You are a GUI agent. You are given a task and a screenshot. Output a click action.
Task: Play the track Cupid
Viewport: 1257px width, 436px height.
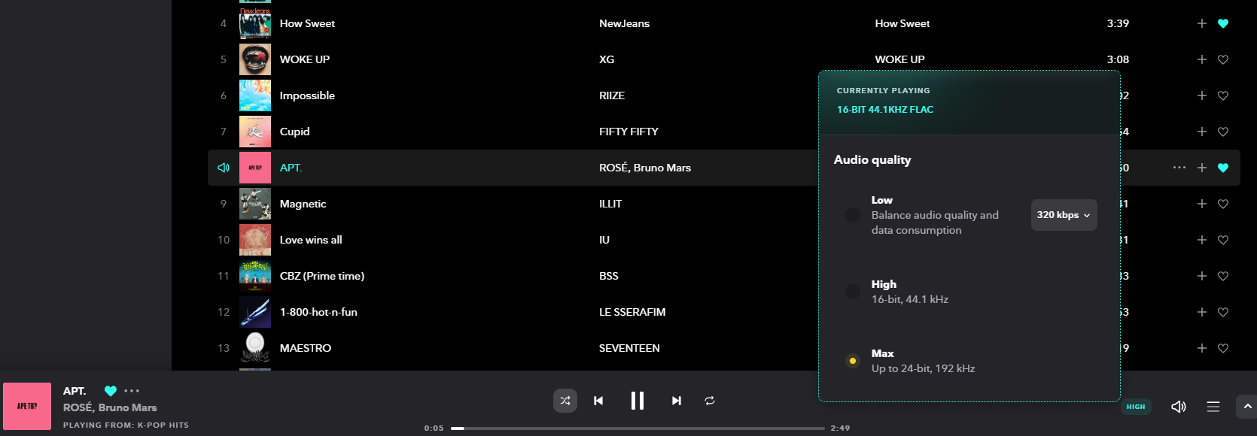point(294,132)
